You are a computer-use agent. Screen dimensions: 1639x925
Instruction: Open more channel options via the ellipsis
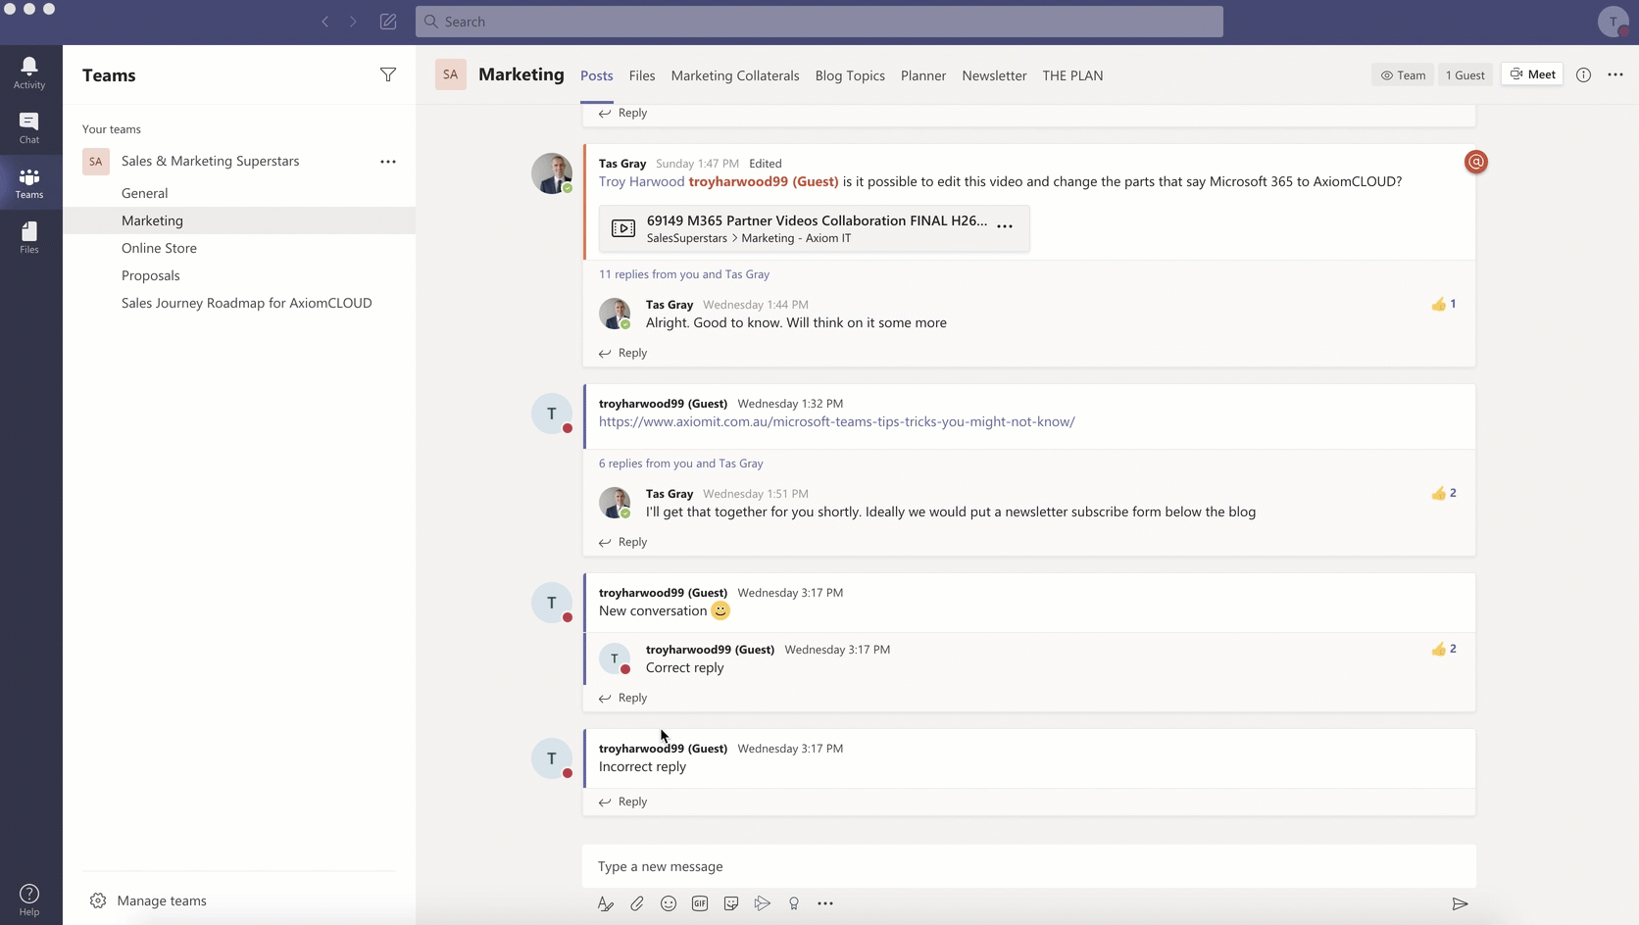point(1616,74)
